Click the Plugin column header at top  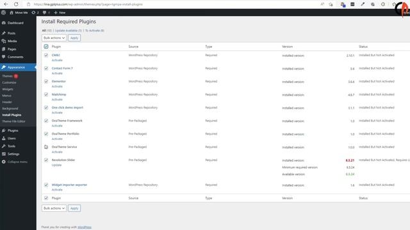click(56, 47)
